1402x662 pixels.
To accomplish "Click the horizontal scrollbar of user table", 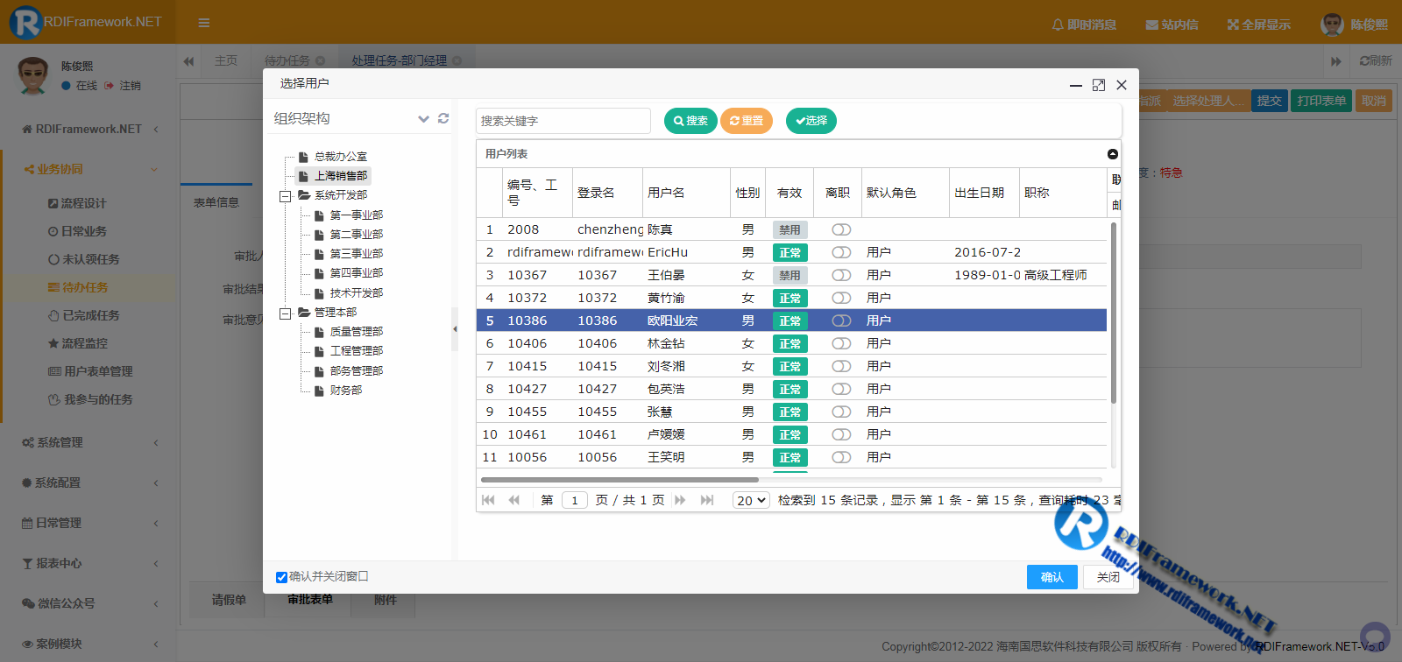I will [x=620, y=480].
